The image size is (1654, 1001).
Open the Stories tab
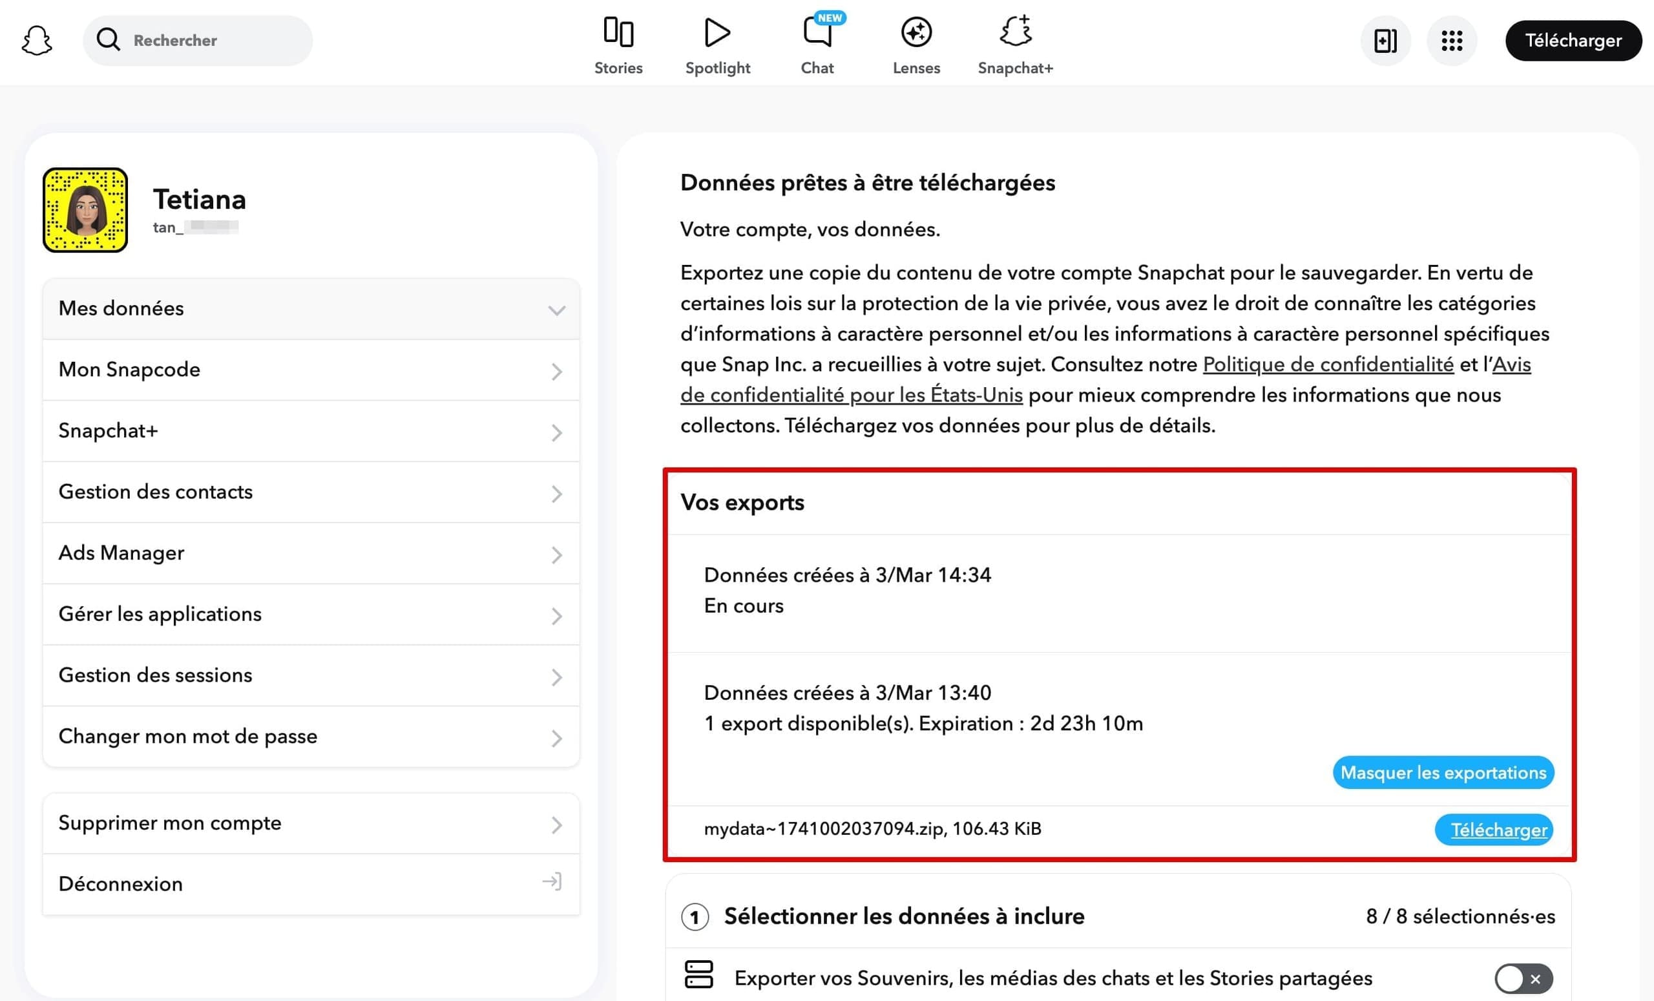(x=618, y=46)
